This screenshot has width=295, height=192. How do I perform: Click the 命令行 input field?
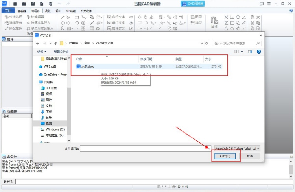coord(154,181)
